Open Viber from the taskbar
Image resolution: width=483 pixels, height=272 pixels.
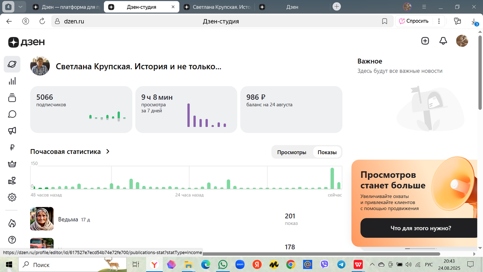324,264
